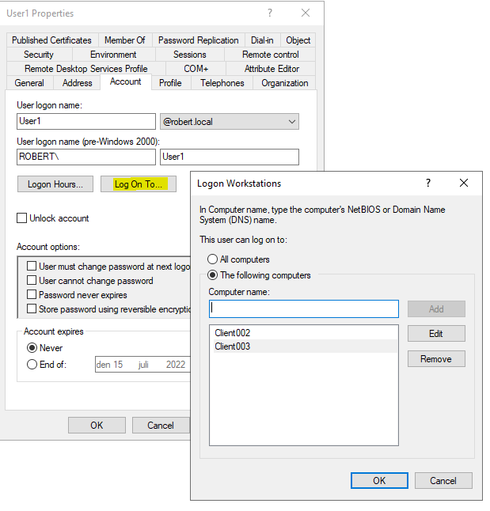Go to the Profile tab
Screen dimensions: 490x511
(x=170, y=83)
